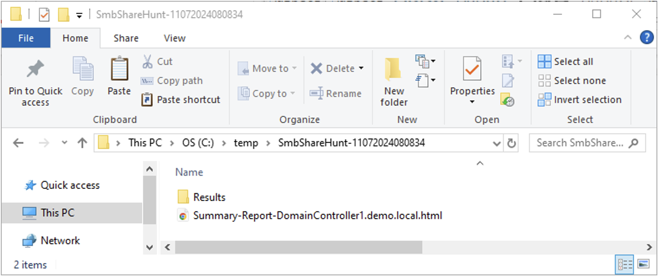Switch to Details view icon
The height and width of the screenshot is (277, 659).
625,264
